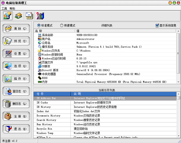Screen dimensions: 181x143
Task: Click the 未注册 v2.2 status text
Action: (x=10, y=141)
